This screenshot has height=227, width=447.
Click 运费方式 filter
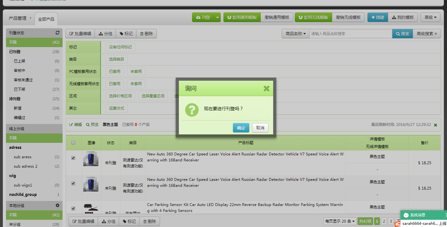click(x=117, y=108)
